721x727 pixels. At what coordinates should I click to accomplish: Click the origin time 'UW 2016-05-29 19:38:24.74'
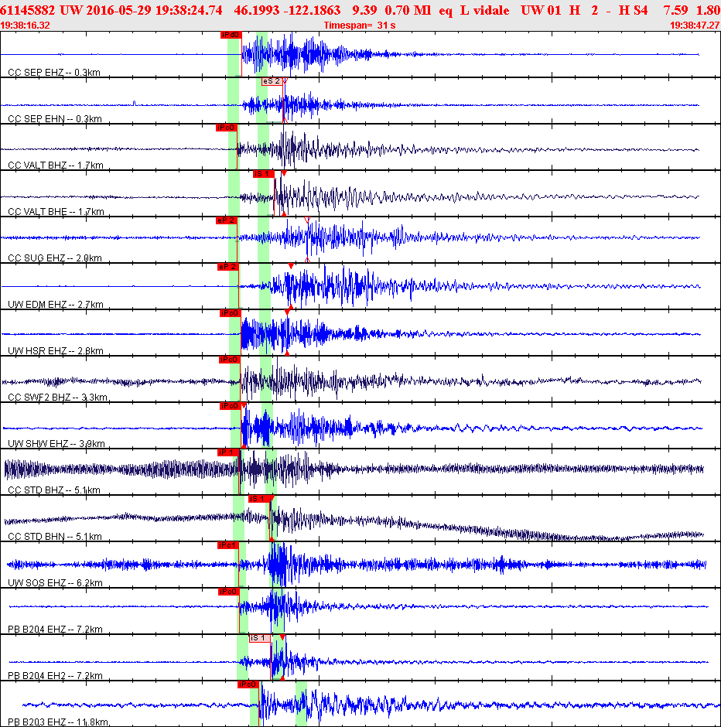pyautogui.click(x=141, y=10)
